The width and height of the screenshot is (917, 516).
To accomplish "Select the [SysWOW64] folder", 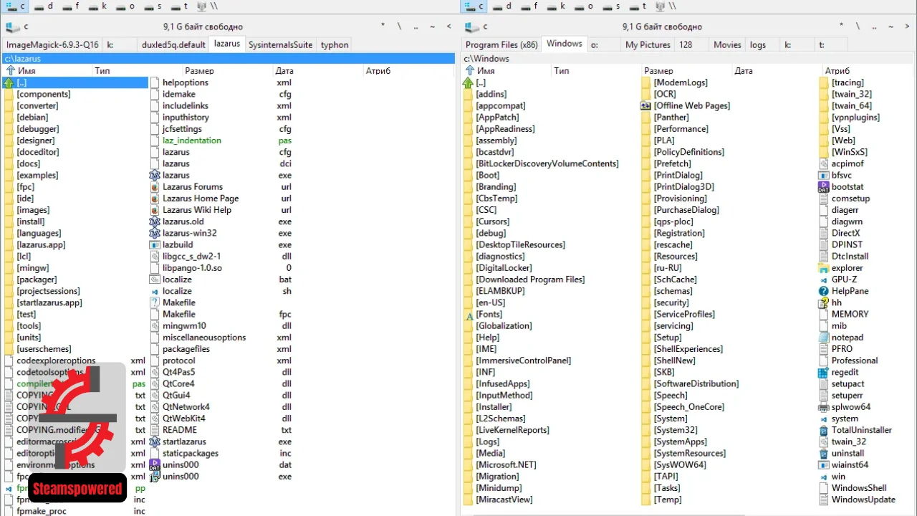I will tap(680, 464).
